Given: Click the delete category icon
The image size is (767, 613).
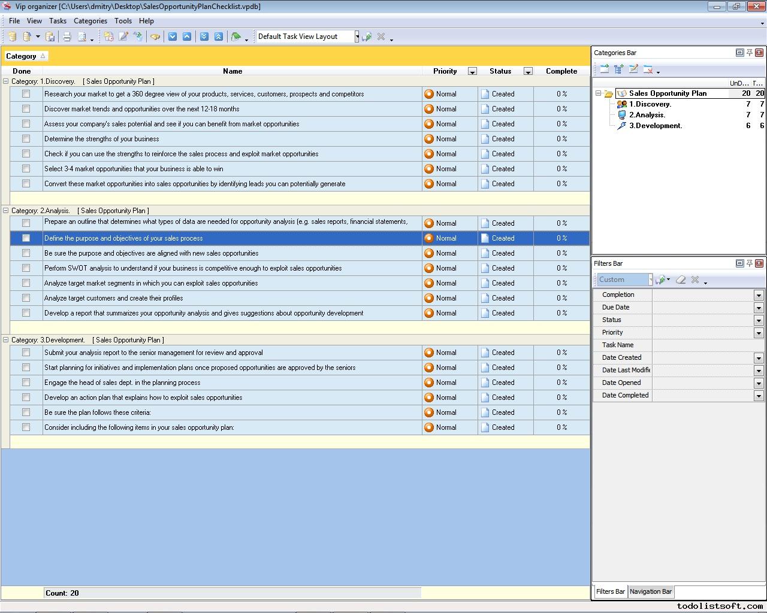Looking at the screenshot, I should click(648, 69).
